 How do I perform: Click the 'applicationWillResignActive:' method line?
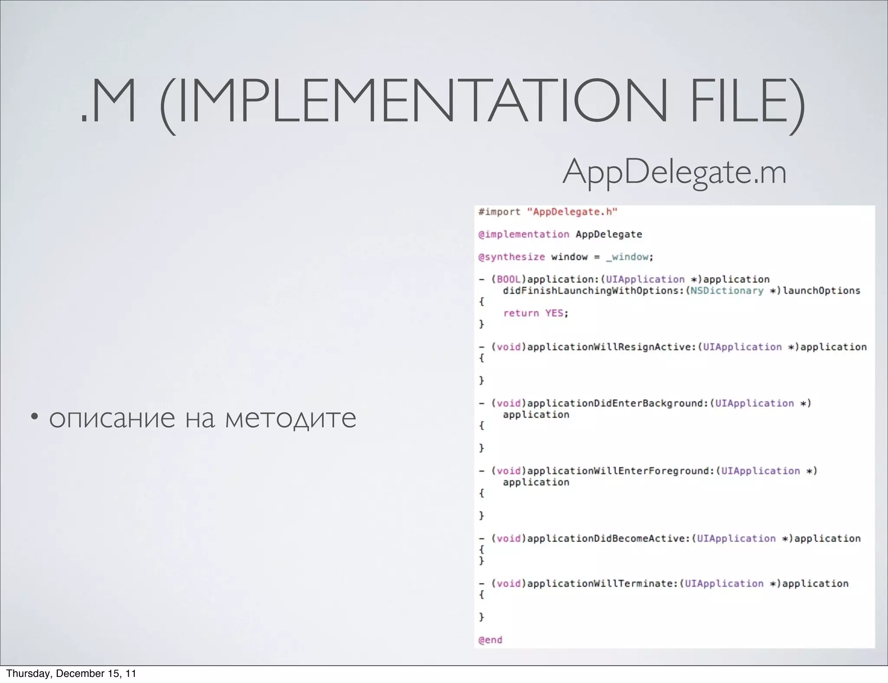(673, 347)
